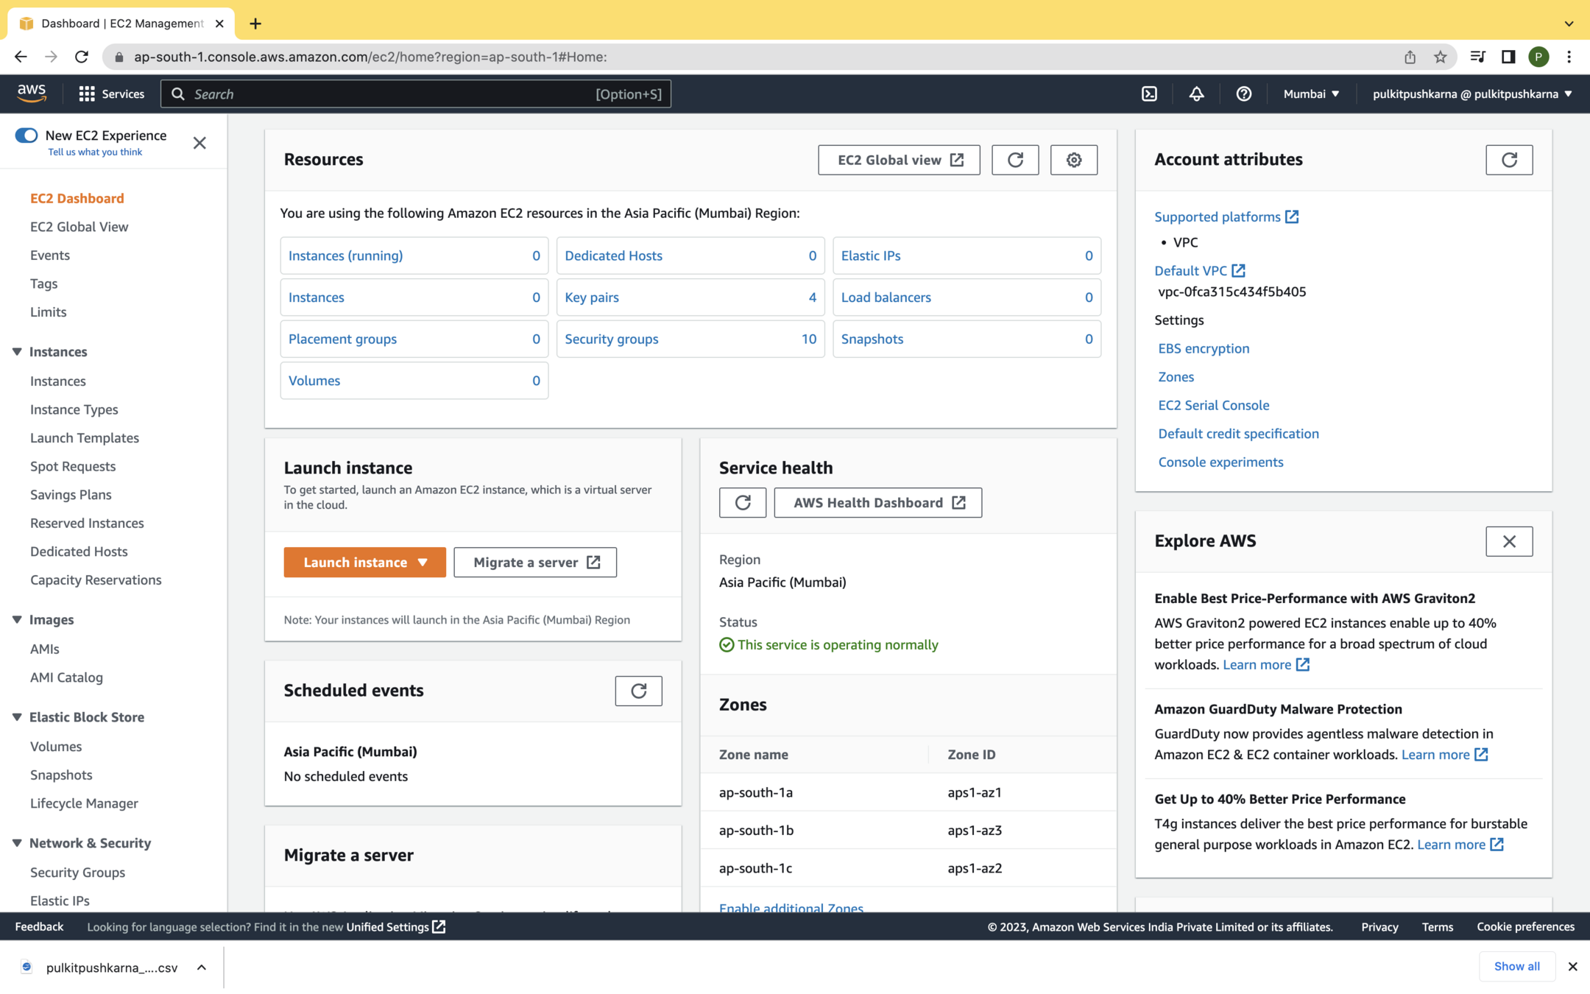Refresh the Scheduled events panel
The image size is (1590, 994).
point(638,691)
